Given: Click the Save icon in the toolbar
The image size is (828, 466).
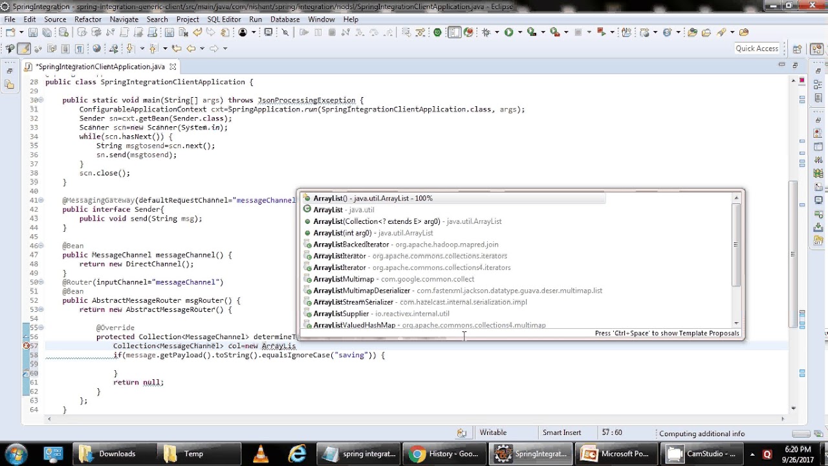Looking at the screenshot, I should pyautogui.click(x=34, y=32).
